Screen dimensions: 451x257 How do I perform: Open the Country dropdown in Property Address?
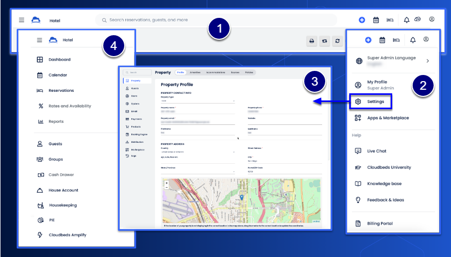[x=197, y=152]
